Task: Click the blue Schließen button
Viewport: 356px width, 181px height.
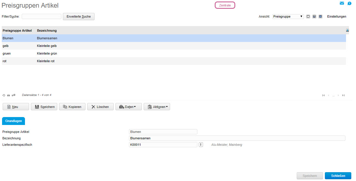Action: (338, 176)
